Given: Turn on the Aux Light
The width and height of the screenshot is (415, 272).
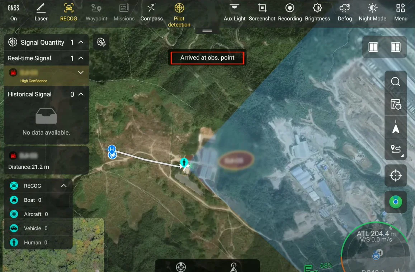Looking at the screenshot, I should pyautogui.click(x=235, y=12).
